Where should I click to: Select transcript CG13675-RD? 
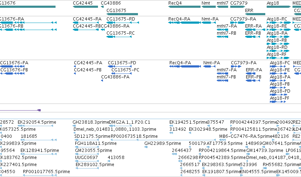pyautogui.click(x=123, y=23)
